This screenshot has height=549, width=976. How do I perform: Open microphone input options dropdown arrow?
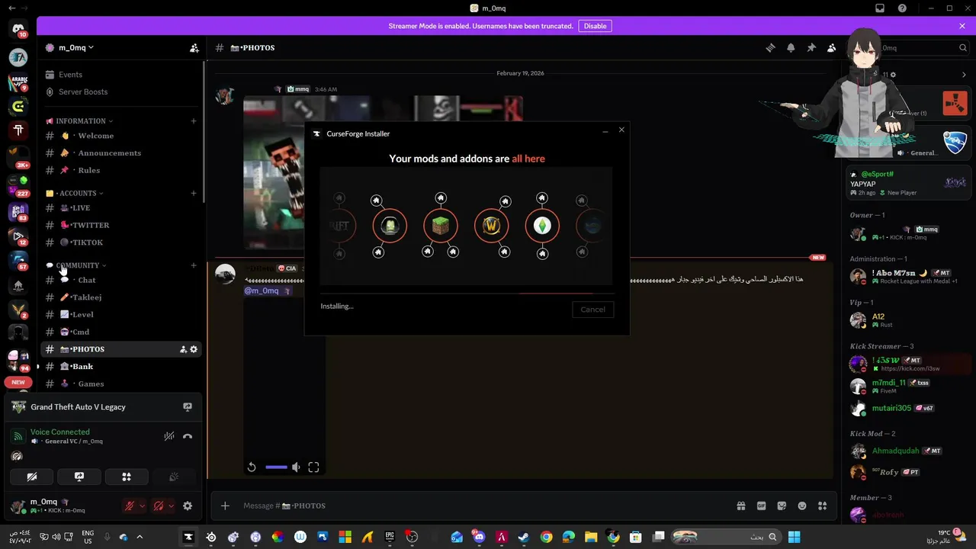click(x=142, y=506)
